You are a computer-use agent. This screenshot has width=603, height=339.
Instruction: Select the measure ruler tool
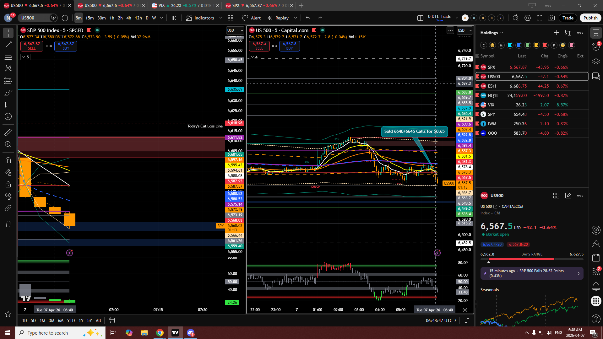tap(8, 132)
